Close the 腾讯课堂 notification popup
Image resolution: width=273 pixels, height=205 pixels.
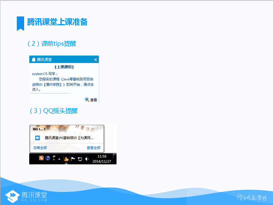[x=95, y=60]
